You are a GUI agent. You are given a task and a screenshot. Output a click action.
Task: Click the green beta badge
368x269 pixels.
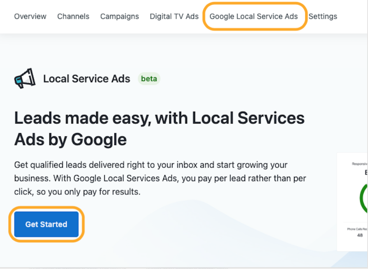tap(149, 79)
